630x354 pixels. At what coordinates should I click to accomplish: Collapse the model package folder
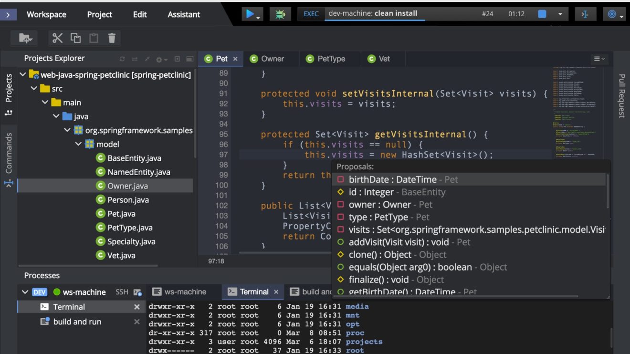[x=78, y=144]
